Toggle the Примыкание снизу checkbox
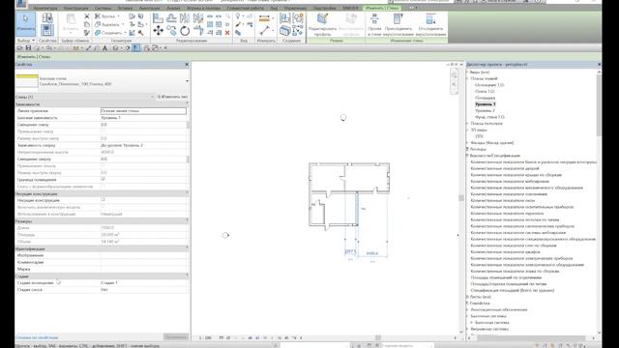619x348 pixels. [x=103, y=131]
